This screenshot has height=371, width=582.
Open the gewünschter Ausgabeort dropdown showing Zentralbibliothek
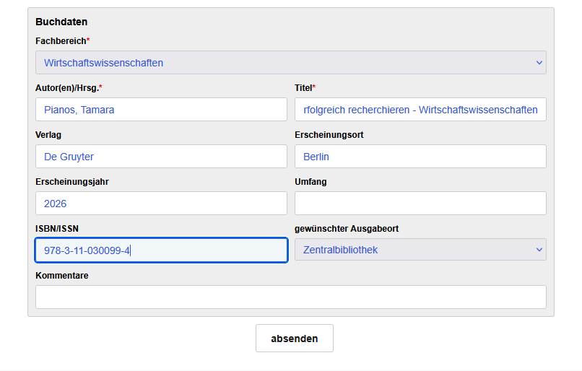tap(420, 250)
